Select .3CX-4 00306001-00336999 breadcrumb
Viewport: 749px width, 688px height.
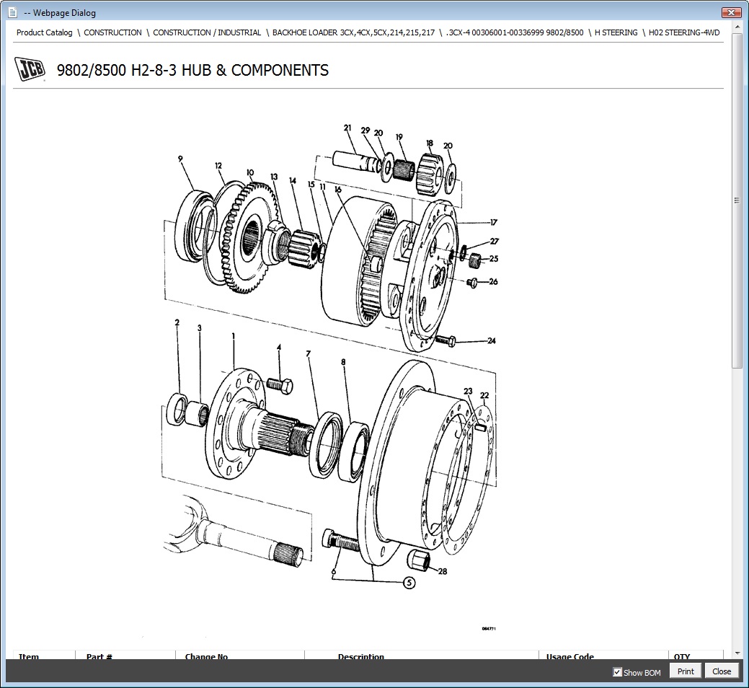[x=515, y=32]
